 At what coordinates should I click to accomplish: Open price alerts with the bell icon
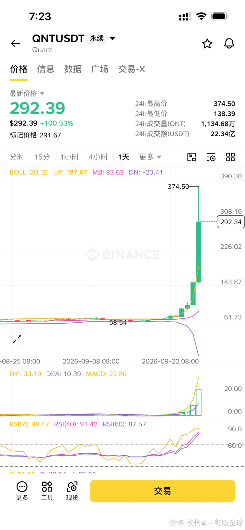pyautogui.click(x=229, y=43)
